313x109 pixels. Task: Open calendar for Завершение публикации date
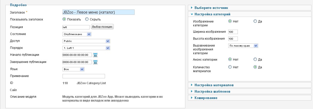(95, 62)
